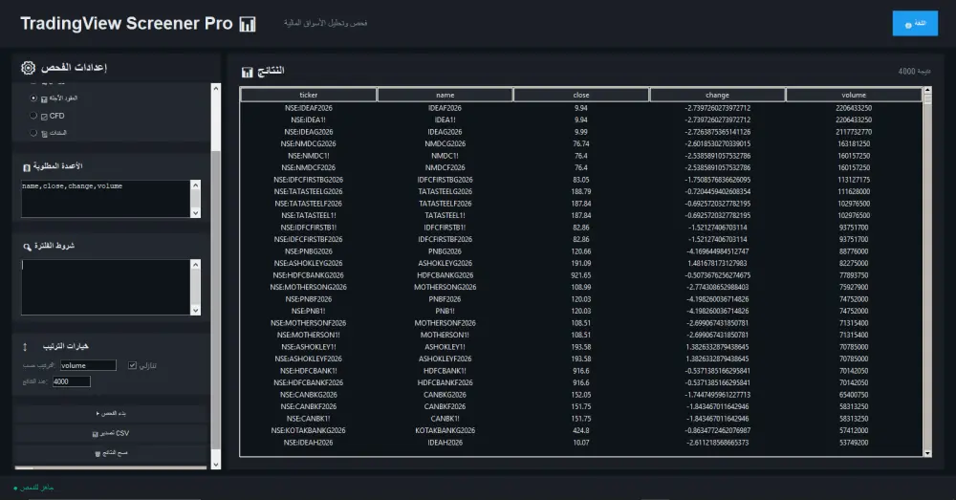Viewport: 956px width, 500px height.
Task: Click the magnifier icon beside the filter conditions heading
Action: [x=27, y=247]
